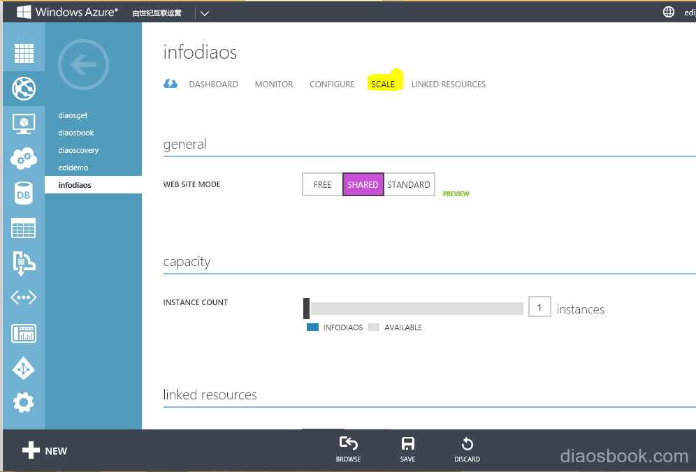Switch to the Linked Resources tab
The image size is (696, 472).
point(448,84)
